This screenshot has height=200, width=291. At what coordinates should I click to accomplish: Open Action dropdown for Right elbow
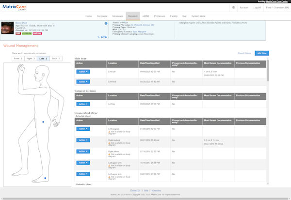point(83,151)
